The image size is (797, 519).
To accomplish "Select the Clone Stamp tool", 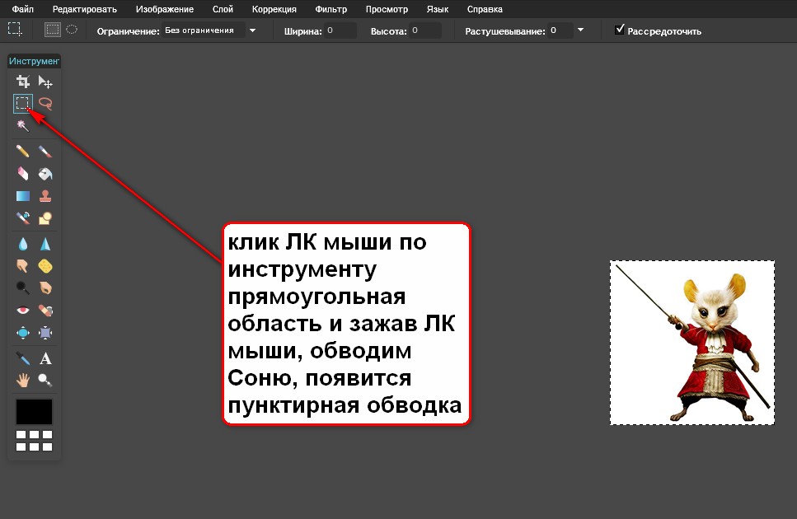I will pos(45,196).
